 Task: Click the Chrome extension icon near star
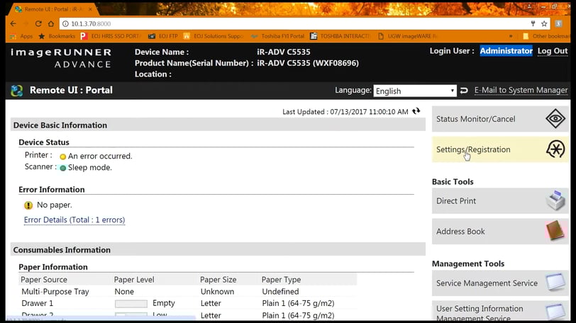coord(559,24)
